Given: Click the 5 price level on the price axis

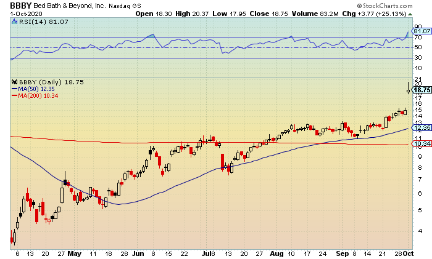Looking at the screenshot, I should [420, 210].
